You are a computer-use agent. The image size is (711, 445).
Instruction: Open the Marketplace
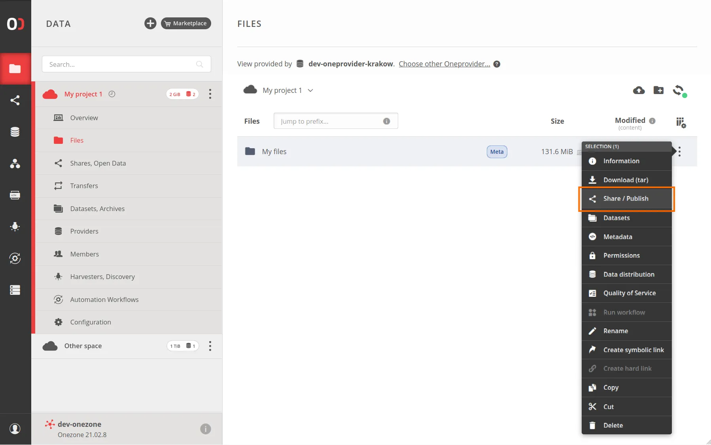tap(186, 23)
